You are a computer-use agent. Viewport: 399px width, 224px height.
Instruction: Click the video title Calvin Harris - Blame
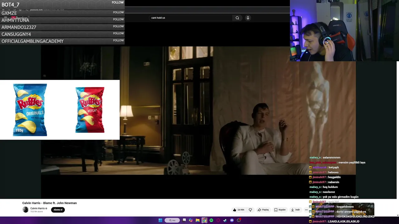(x=49, y=203)
